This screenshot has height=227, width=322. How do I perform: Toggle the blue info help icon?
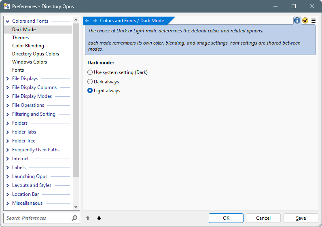click(297, 21)
